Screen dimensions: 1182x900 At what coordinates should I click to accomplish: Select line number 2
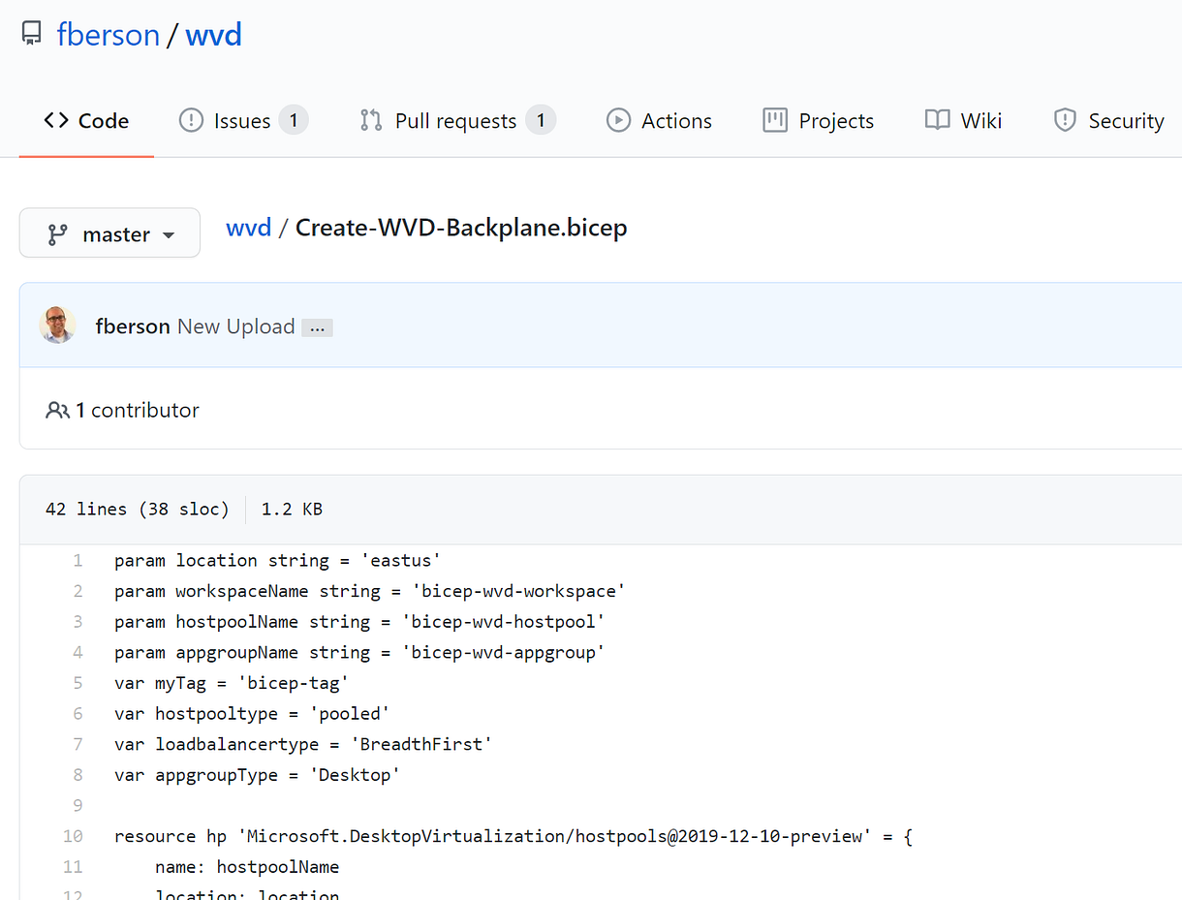pos(78,591)
